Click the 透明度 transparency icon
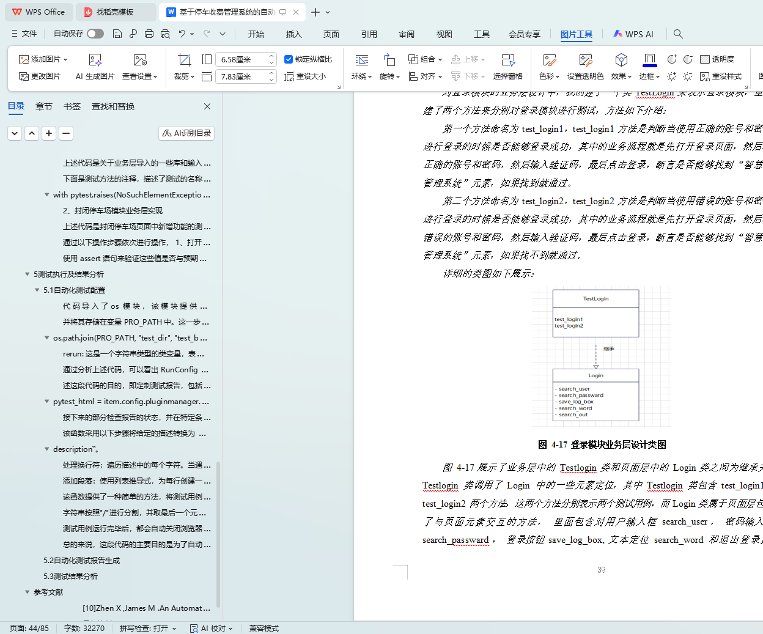 click(705, 59)
